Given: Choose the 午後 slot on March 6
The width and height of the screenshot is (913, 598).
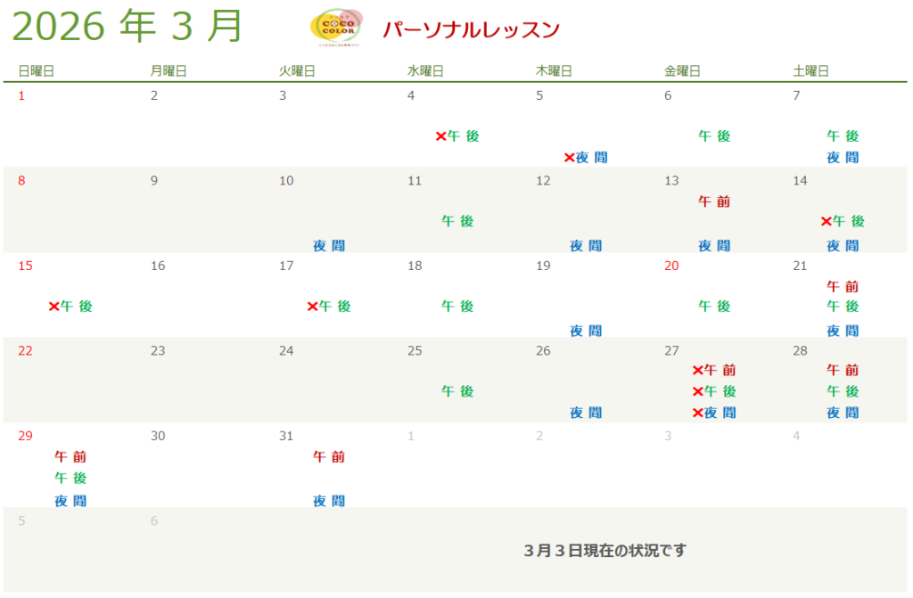Looking at the screenshot, I should (714, 136).
